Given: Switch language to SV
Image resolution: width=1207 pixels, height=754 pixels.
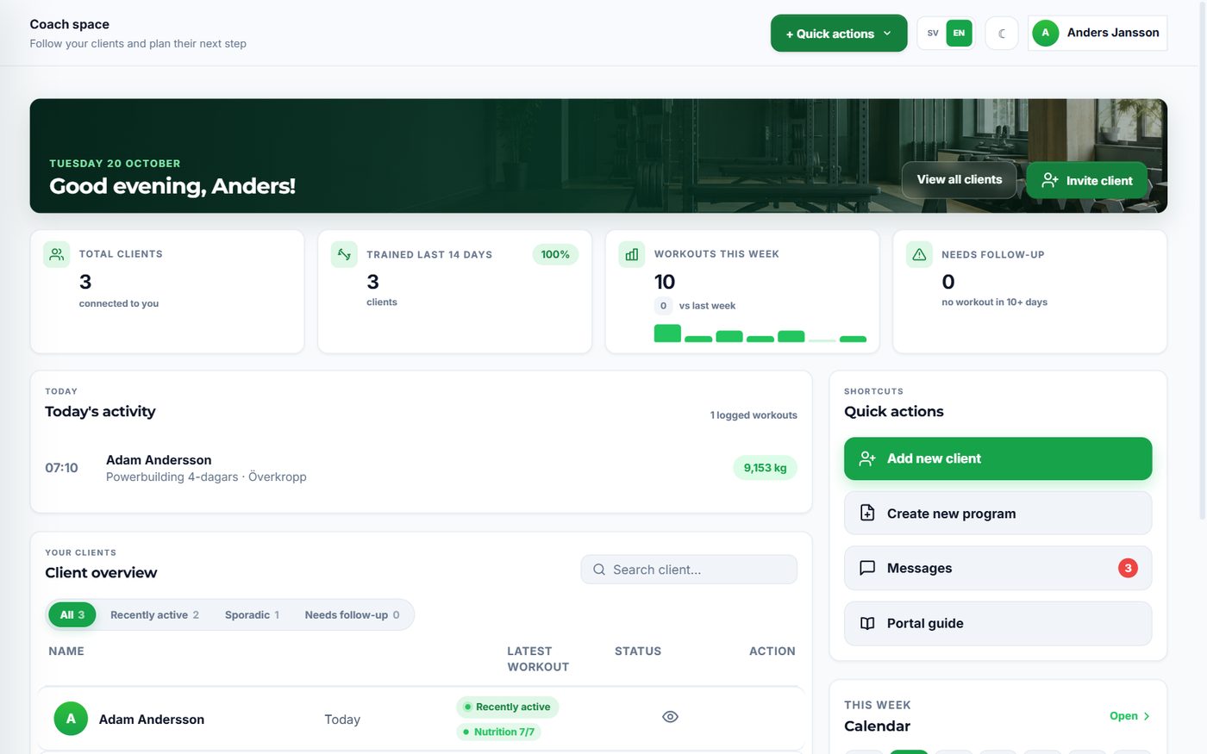Looking at the screenshot, I should 933,34.
